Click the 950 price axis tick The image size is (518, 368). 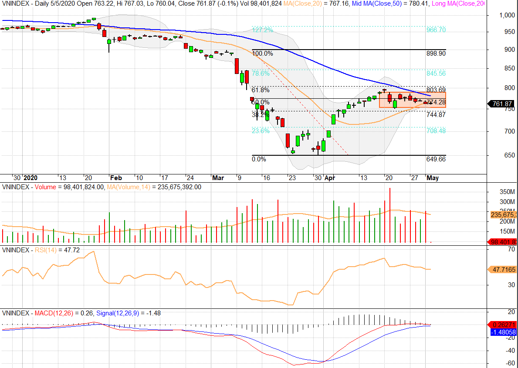coord(509,32)
